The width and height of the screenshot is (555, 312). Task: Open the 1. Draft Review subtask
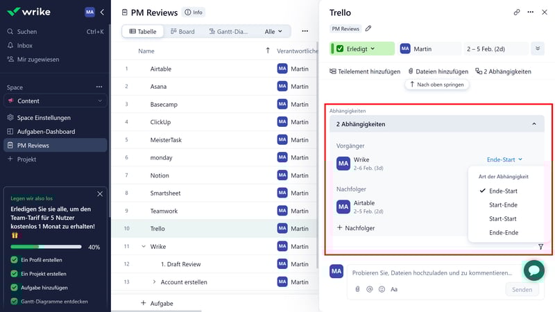coord(180,264)
